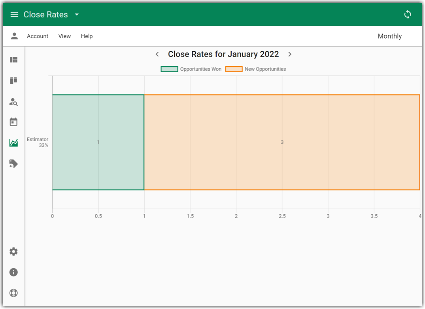
Task: Click the user profile icon
Action: 14,36
